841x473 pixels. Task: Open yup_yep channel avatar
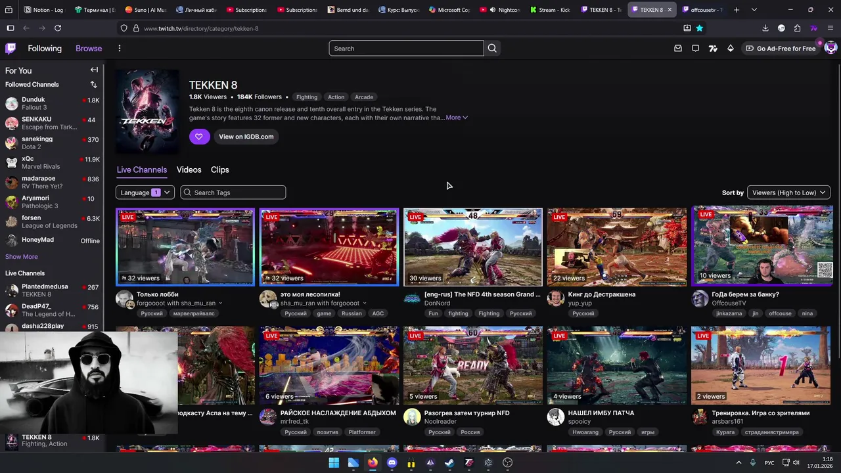[x=556, y=299]
